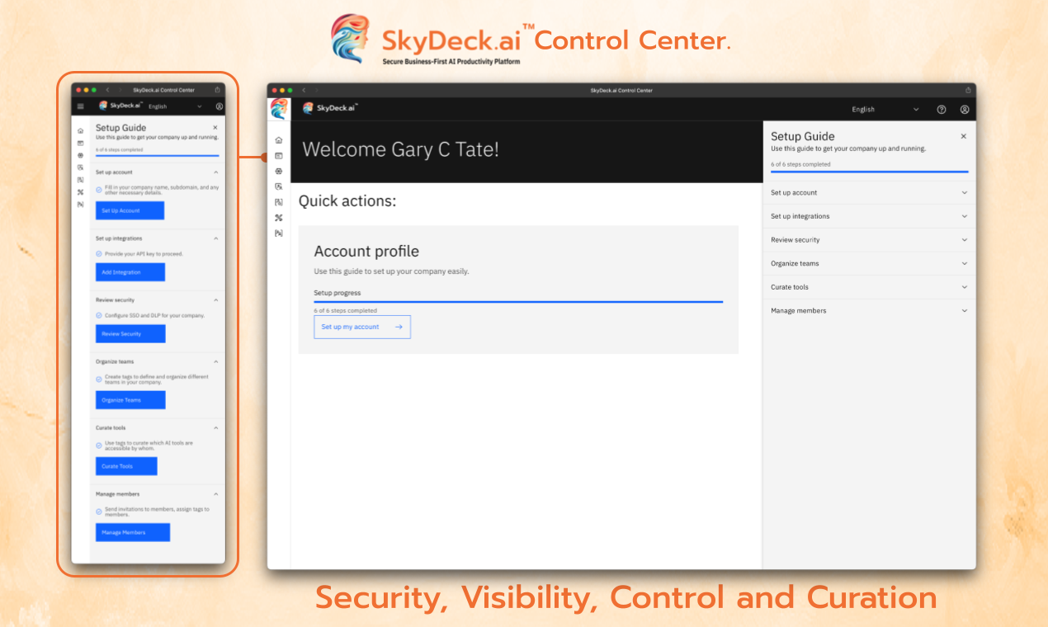Click the SkyDeck.ai header logo in large window
This screenshot has height=627, width=1048.
[x=330, y=108]
